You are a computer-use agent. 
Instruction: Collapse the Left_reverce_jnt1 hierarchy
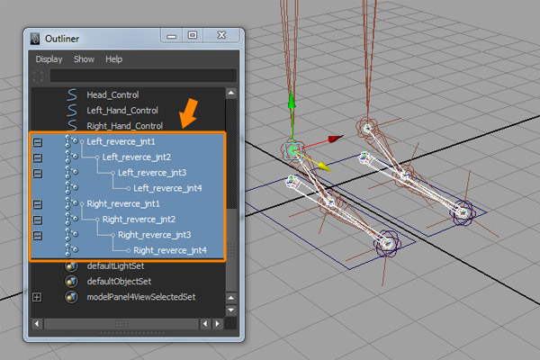[37, 142]
